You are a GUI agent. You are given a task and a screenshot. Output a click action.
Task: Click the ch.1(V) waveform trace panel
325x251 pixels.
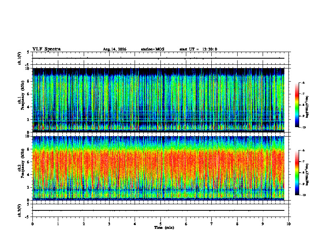[160, 58]
